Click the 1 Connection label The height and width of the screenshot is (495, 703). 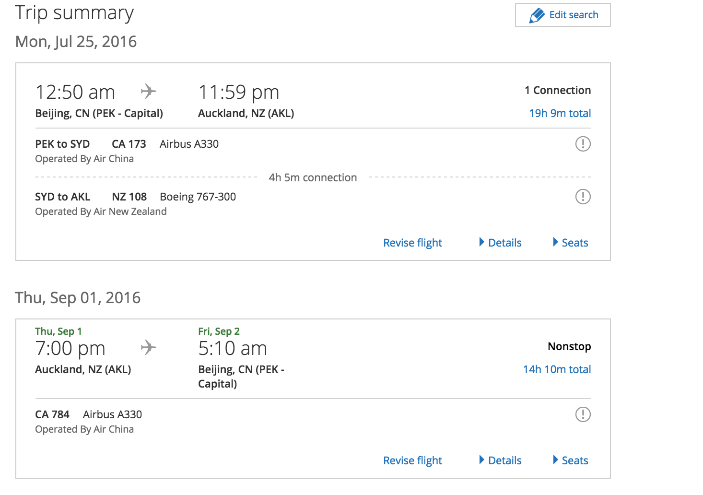click(x=557, y=91)
